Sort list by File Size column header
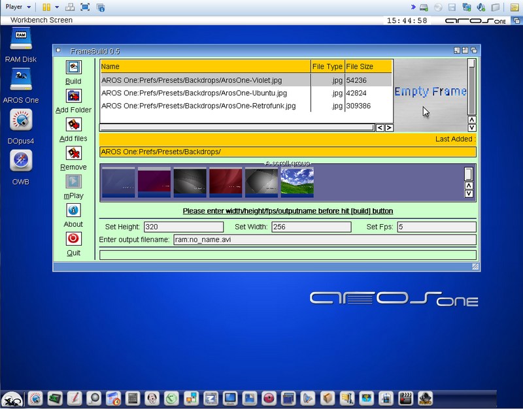The image size is (523, 409). 367,67
